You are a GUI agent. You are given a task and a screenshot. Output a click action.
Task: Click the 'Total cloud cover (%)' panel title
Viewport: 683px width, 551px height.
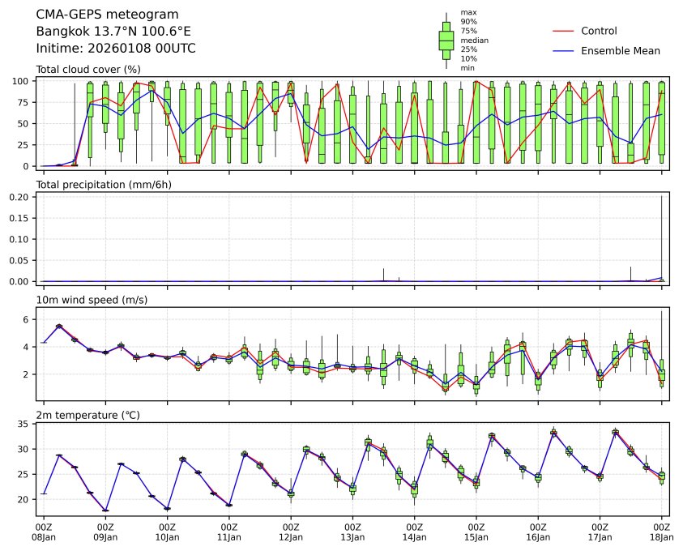pos(88,69)
